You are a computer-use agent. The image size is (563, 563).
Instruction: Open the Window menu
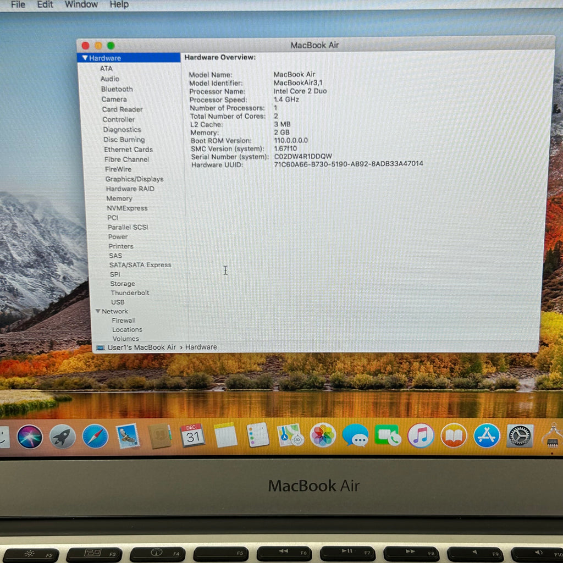(81, 4)
